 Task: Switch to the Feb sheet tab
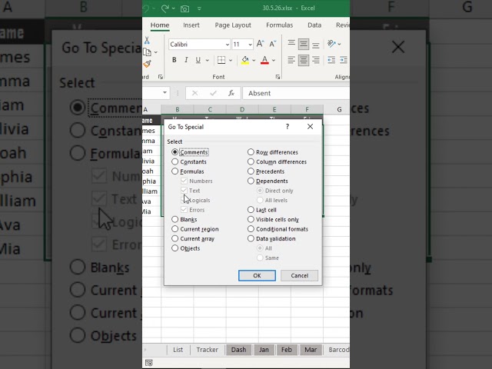click(286, 350)
